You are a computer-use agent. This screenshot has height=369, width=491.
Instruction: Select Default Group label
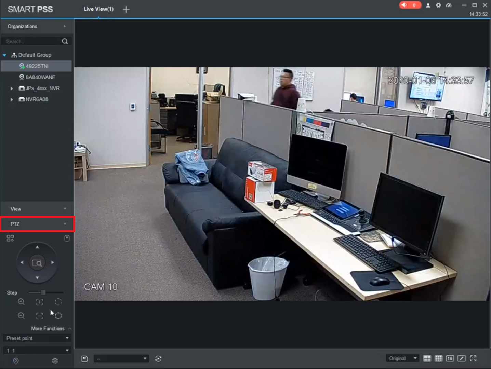point(35,55)
